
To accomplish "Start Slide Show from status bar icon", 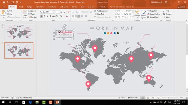I will [158, 98].
